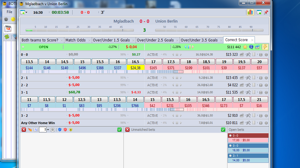Open price chart icon in the 2 - 1 row
300x168 pixels.
242,78
